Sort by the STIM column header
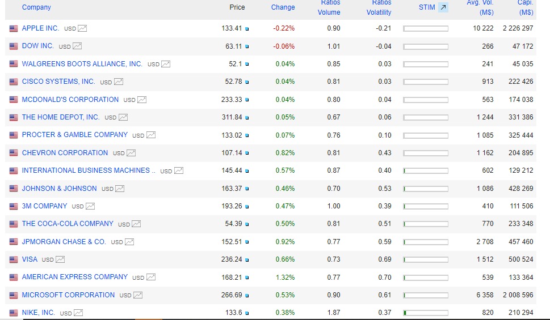This screenshot has height=320, width=550. [x=427, y=7]
